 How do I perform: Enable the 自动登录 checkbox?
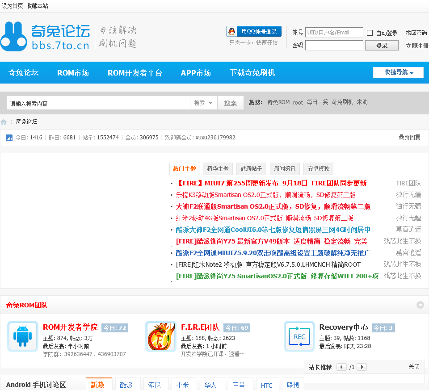[x=370, y=33]
